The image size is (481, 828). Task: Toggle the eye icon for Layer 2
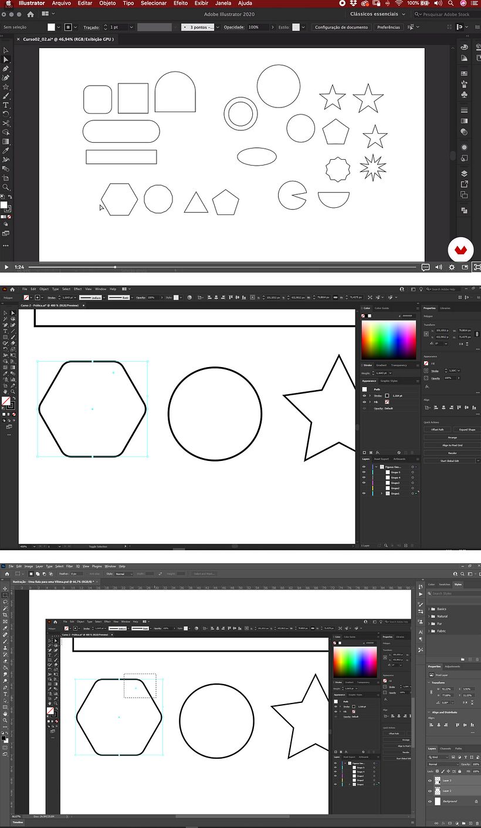[x=430, y=791]
